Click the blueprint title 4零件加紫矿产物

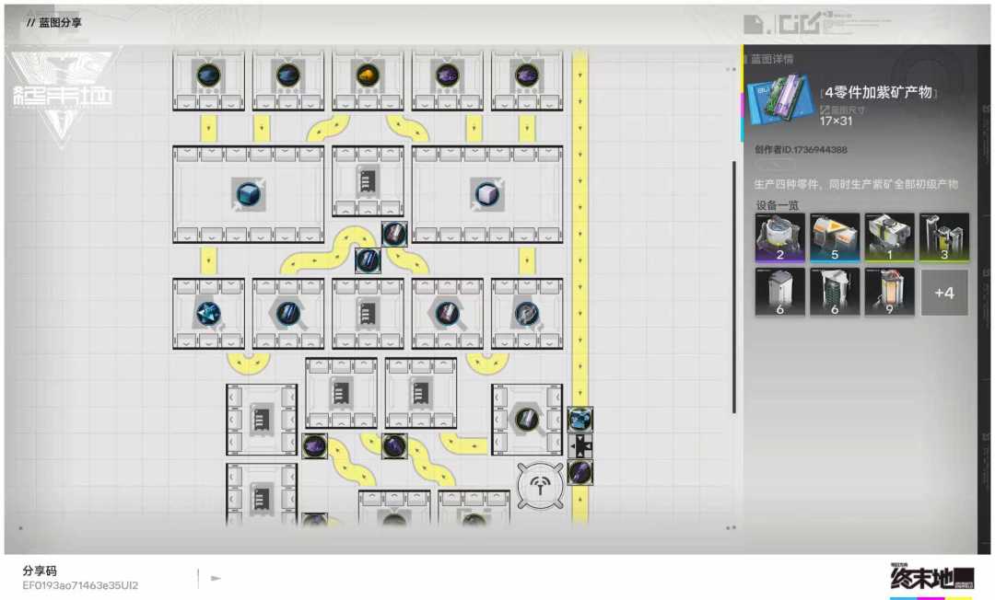[878, 93]
